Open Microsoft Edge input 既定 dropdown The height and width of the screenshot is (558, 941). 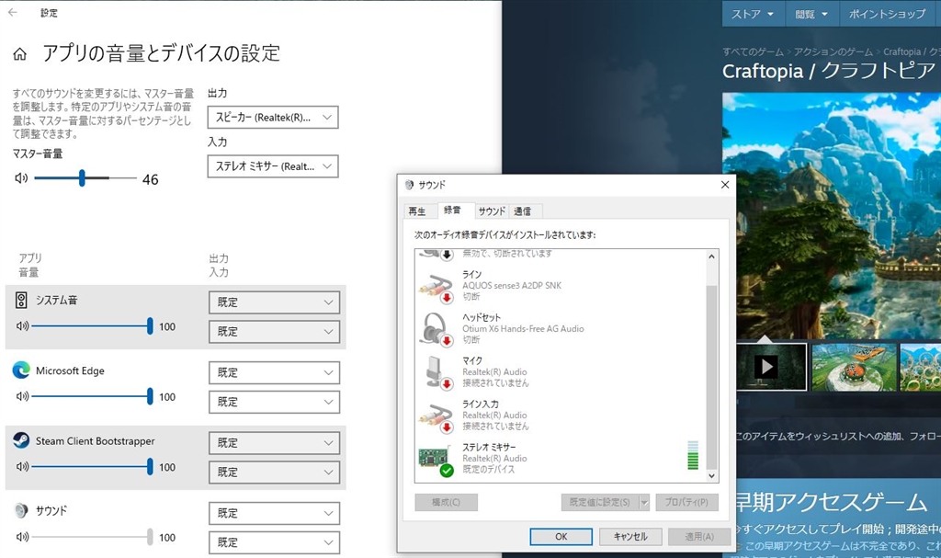tap(274, 402)
